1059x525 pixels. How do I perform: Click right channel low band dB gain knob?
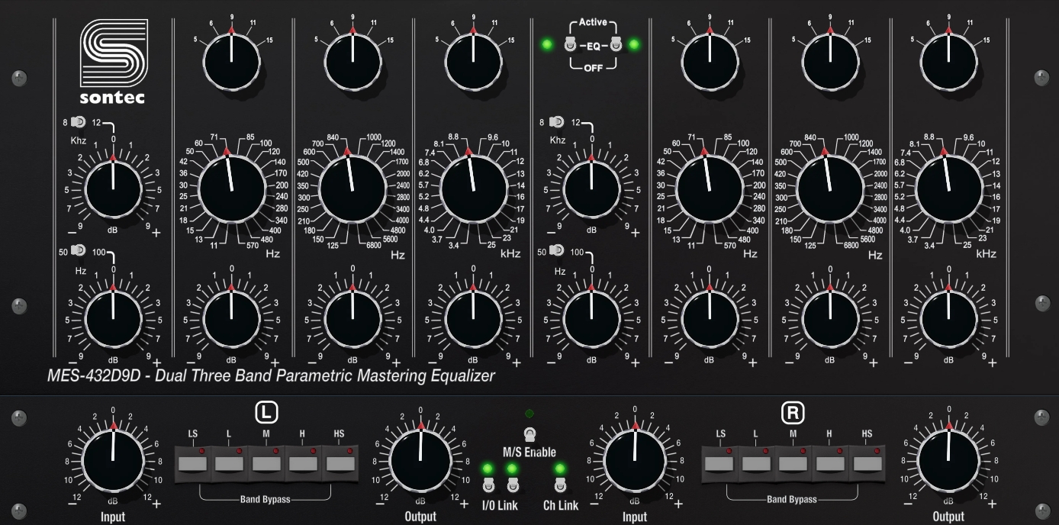pos(710,317)
